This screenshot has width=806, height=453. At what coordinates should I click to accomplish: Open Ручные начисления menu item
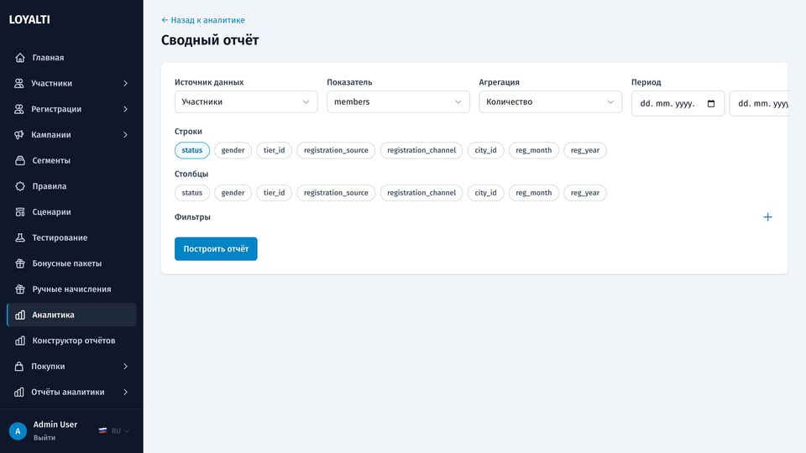(x=71, y=289)
